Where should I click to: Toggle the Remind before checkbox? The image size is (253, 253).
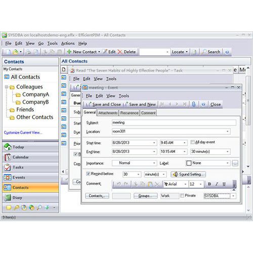[88, 174]
